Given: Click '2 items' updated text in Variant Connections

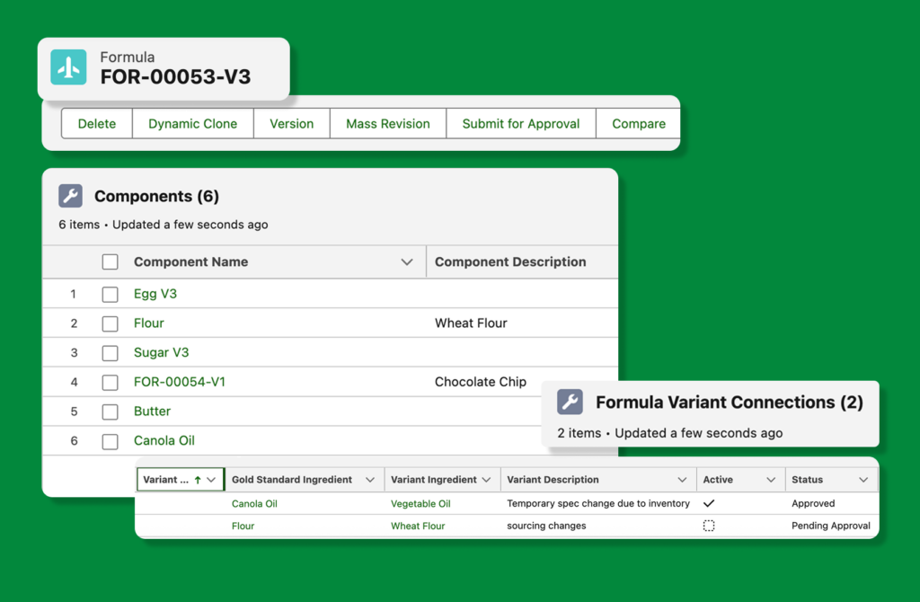Looking at the screenshot, I should point(670,433).
